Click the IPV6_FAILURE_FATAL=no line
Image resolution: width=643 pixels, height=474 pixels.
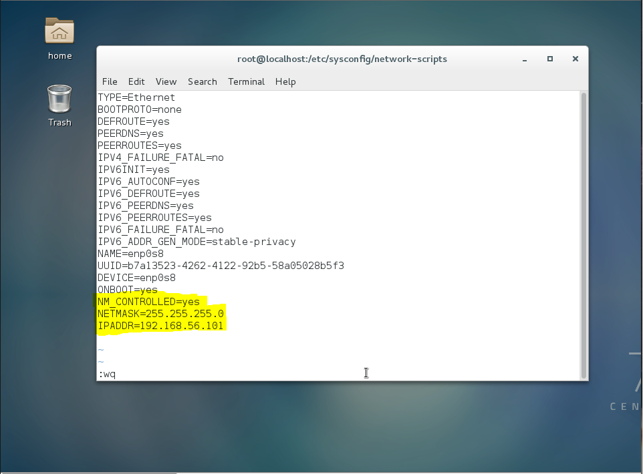[x=160, y=230]
